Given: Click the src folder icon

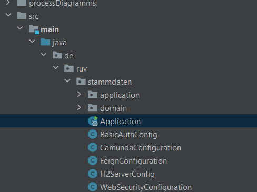Looking at the screenshot, I should pyautogui.click(x=22, y=15).
